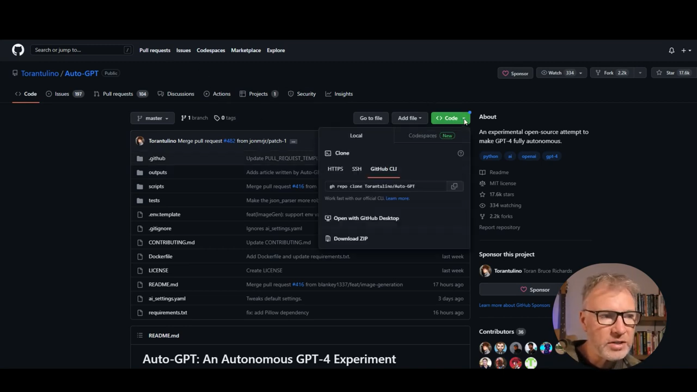Image resolution: width=697 pixels, height=392 pixels.
Task: Click Torantulino sponsor avatar
Action: click(x=485, y=271)
